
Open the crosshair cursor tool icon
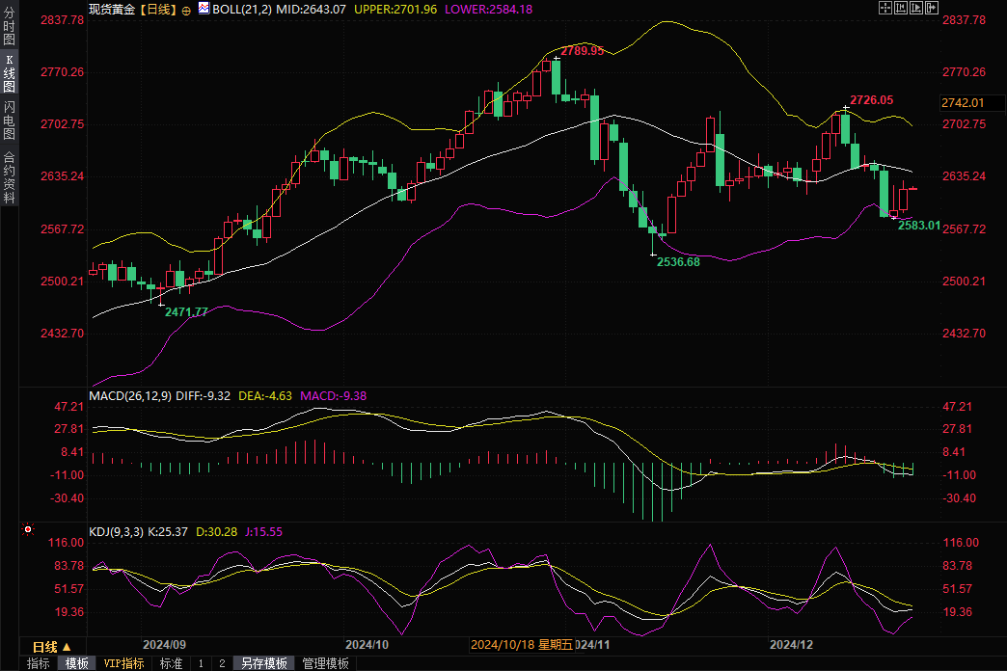coord(885,8)
